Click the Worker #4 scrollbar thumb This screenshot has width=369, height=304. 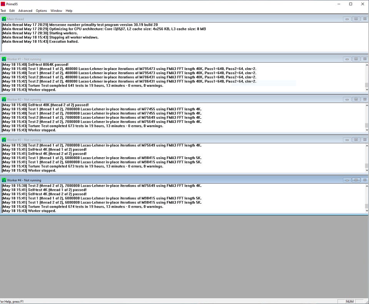click(x=366, y=206)
